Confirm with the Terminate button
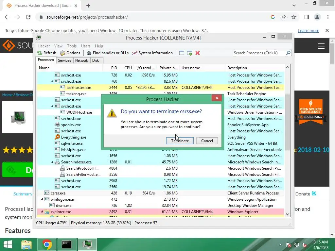 [x=180, y=141]
